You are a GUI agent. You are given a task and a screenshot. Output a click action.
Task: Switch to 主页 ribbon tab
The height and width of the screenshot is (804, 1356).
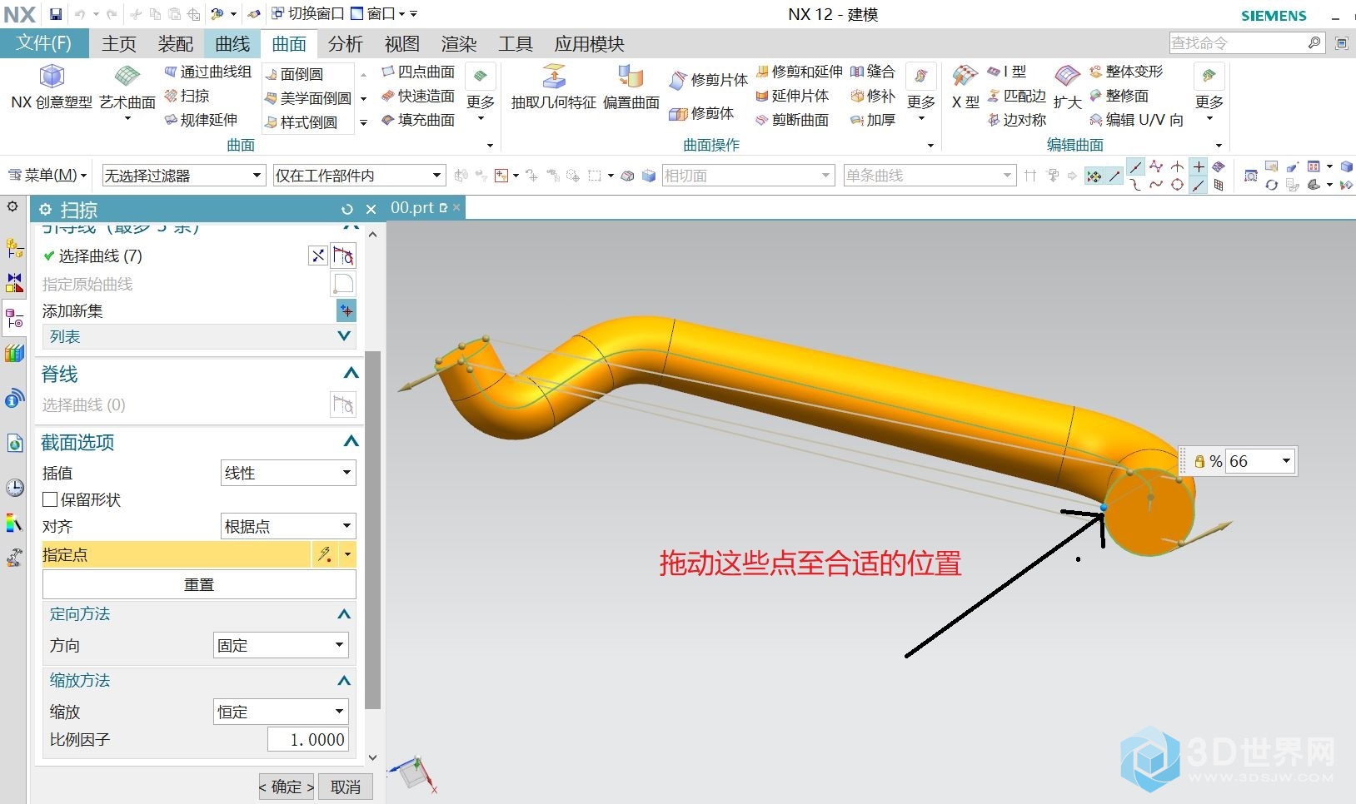(119, 43)
